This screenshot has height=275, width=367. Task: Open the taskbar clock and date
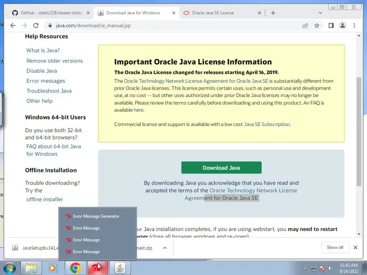(349, 268)
